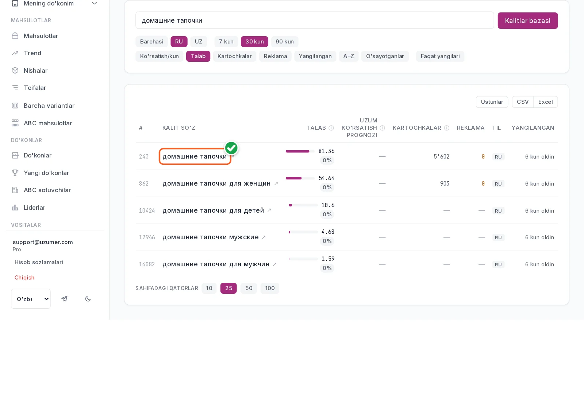Open the Nishalar menu item
This screenshot has width=584, height=411.
(x=35, y=71)
